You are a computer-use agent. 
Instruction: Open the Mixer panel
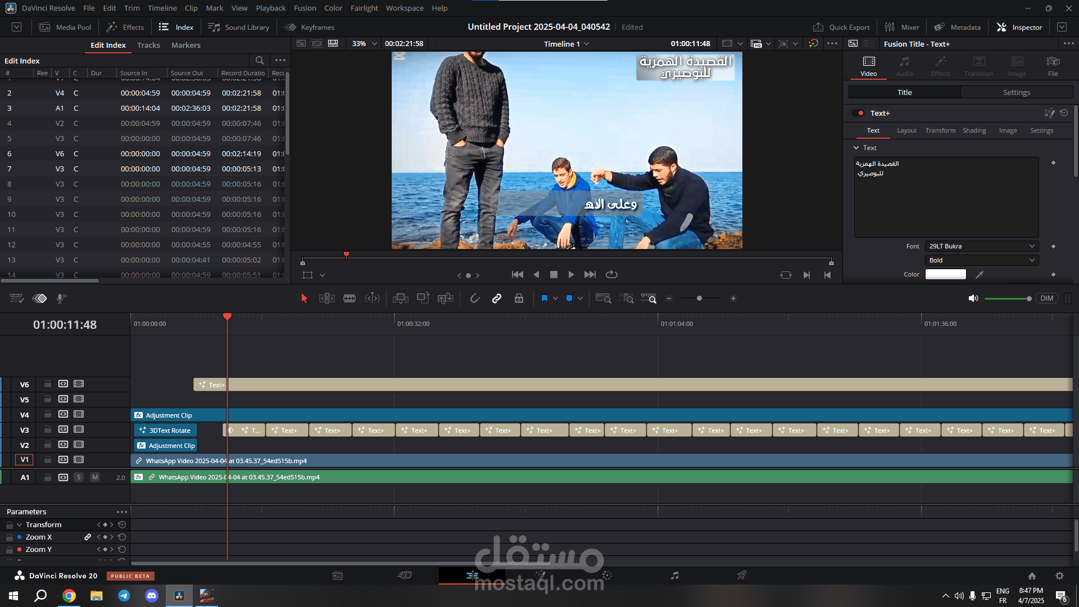click(x=901, y=27)
